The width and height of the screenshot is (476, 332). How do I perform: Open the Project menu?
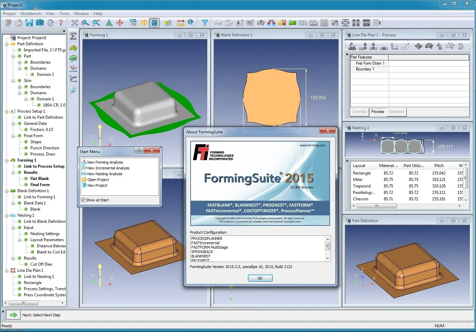[x=9, y=14]
